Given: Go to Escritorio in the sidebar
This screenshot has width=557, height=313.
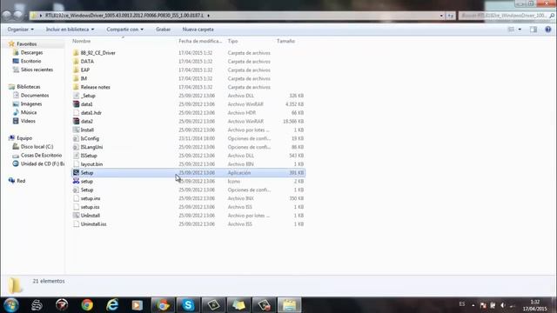Looking at the screenshot, I should pyautogui.click(x=31, y=61).
